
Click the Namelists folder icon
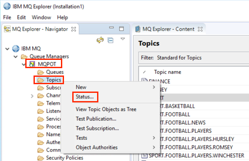pyautogui.click(x=41, y=135)
